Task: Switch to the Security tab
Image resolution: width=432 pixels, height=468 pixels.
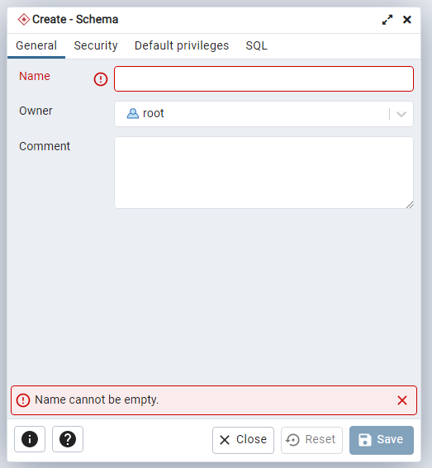Action: click(96, 45)
